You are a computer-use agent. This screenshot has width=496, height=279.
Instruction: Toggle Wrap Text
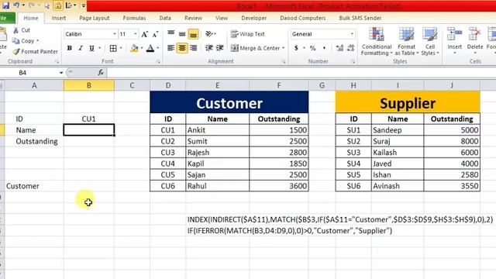coord(248,34)
